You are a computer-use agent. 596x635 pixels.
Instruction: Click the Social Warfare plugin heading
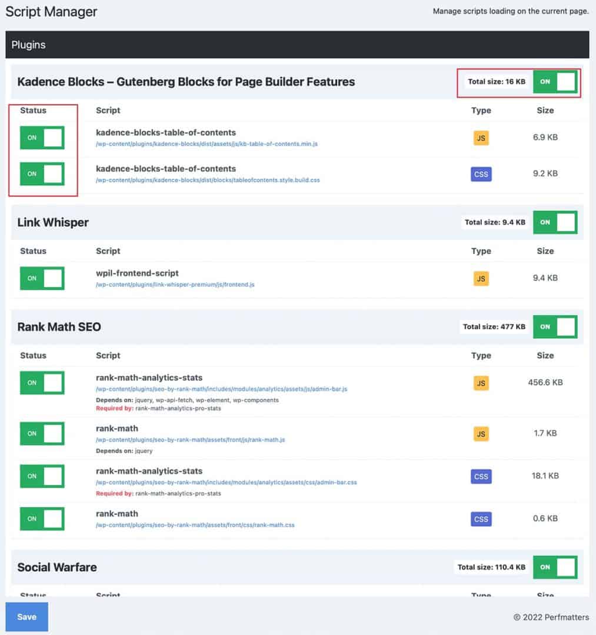tap(56, 567)
